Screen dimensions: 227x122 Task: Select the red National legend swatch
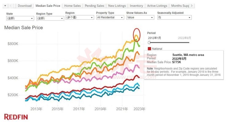pyautogui.click(x=149, y=49)
